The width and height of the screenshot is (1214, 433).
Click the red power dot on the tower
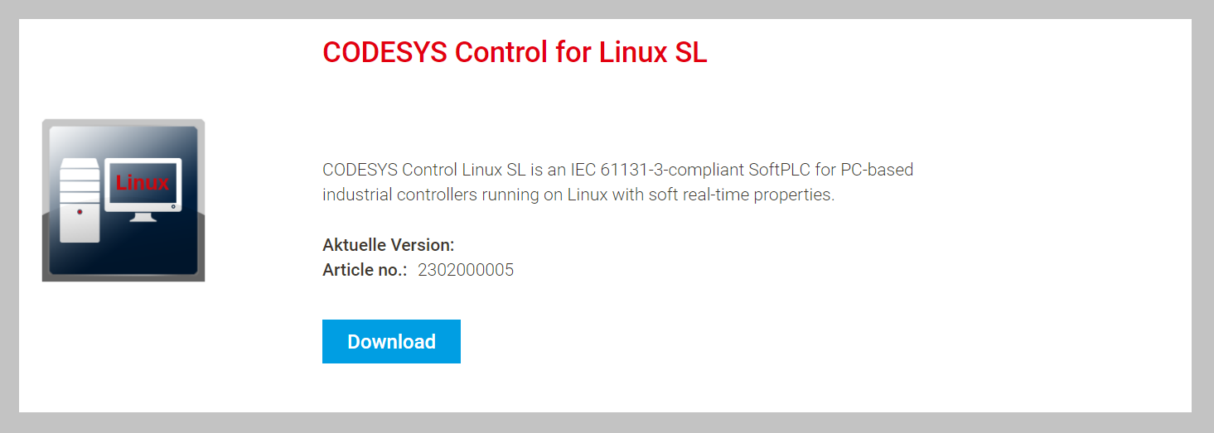pos(80,212)
